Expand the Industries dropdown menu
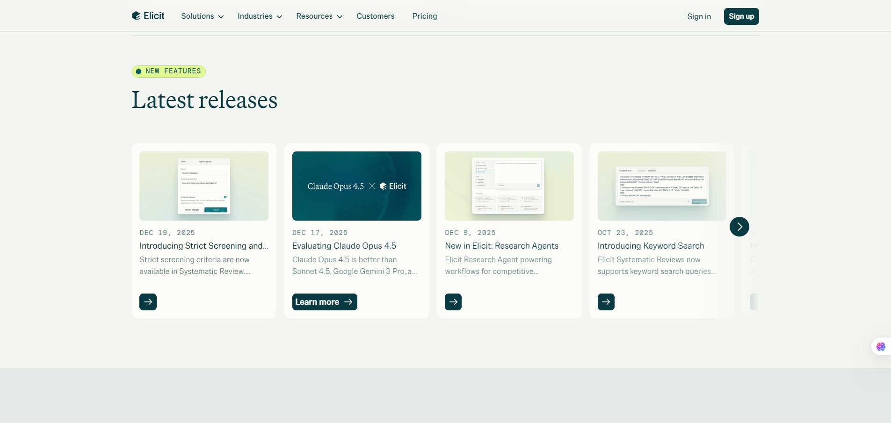This screenshot has height=423, width=891. pos(260,16)
